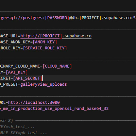Click the [CLOUD_NAME] placeholder value
The width and height of the screenshot is (136, 136).
coord(57,66)
